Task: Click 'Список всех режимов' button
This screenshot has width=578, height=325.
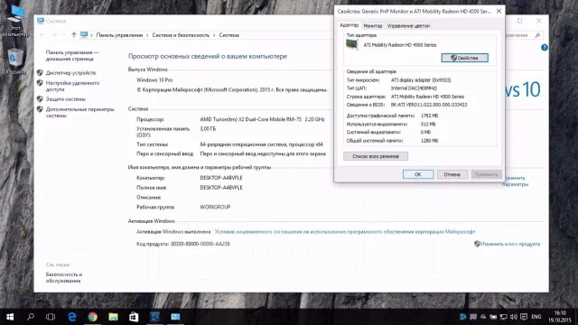Action: click(x=376, y=156)
